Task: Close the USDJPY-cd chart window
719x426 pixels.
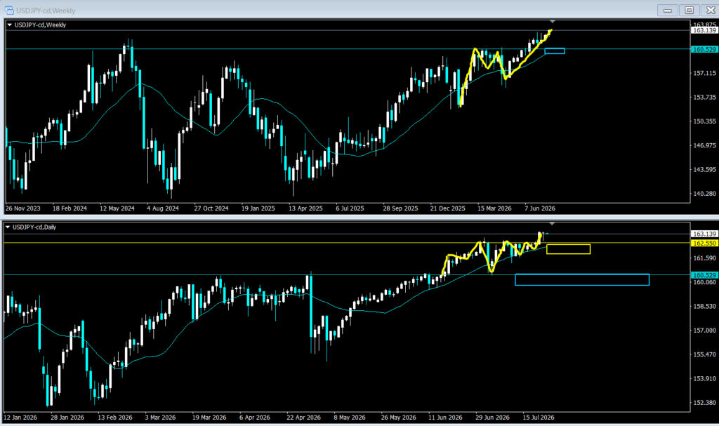Action: 711,10
